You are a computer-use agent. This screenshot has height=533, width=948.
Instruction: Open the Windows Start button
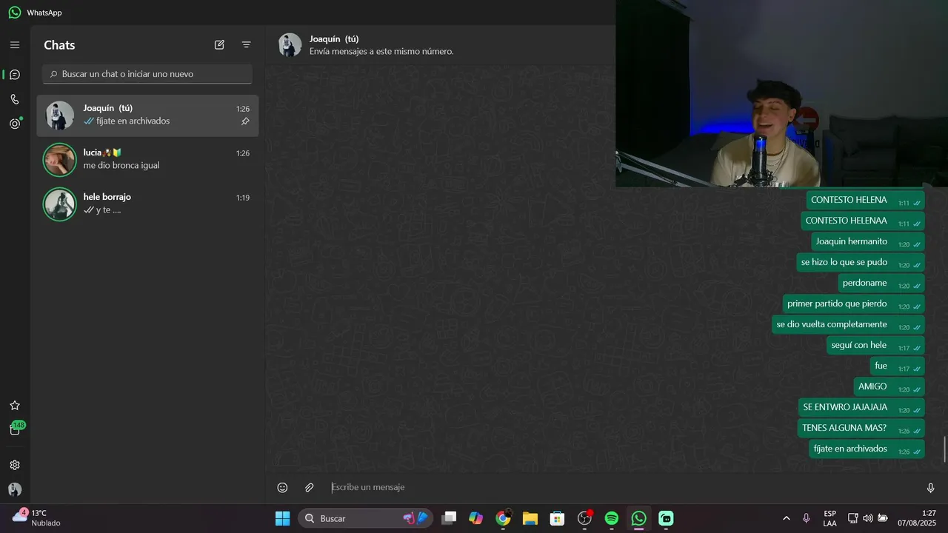(283, 518)
